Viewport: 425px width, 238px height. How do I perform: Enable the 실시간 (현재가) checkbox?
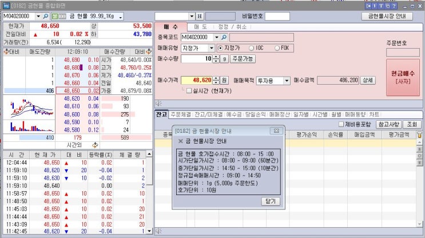(x=189, y=91)
